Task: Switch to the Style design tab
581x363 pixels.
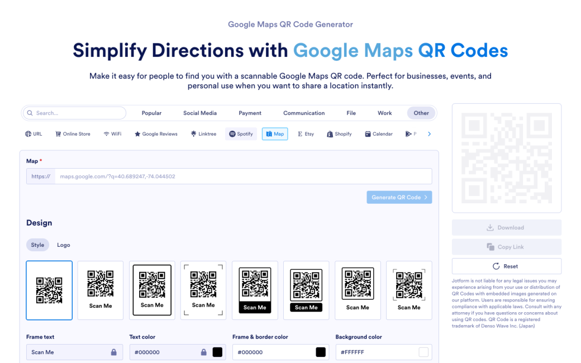Action: (x=37, y=245)
